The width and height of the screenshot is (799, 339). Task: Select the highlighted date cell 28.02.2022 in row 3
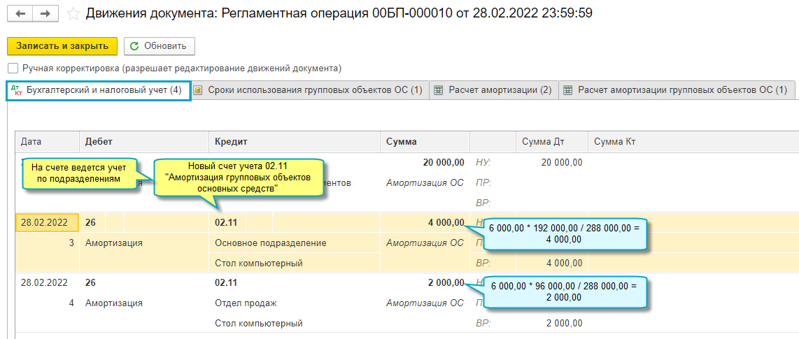coord(48,222)
